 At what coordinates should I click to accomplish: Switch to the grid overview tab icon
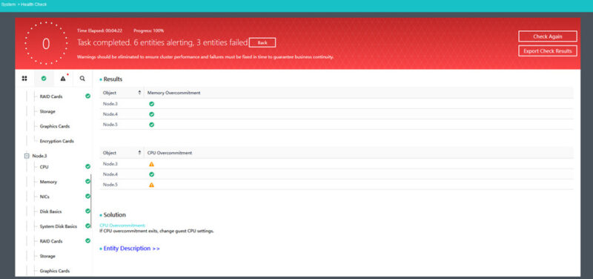pyautogui.click(x=24, y=79)
